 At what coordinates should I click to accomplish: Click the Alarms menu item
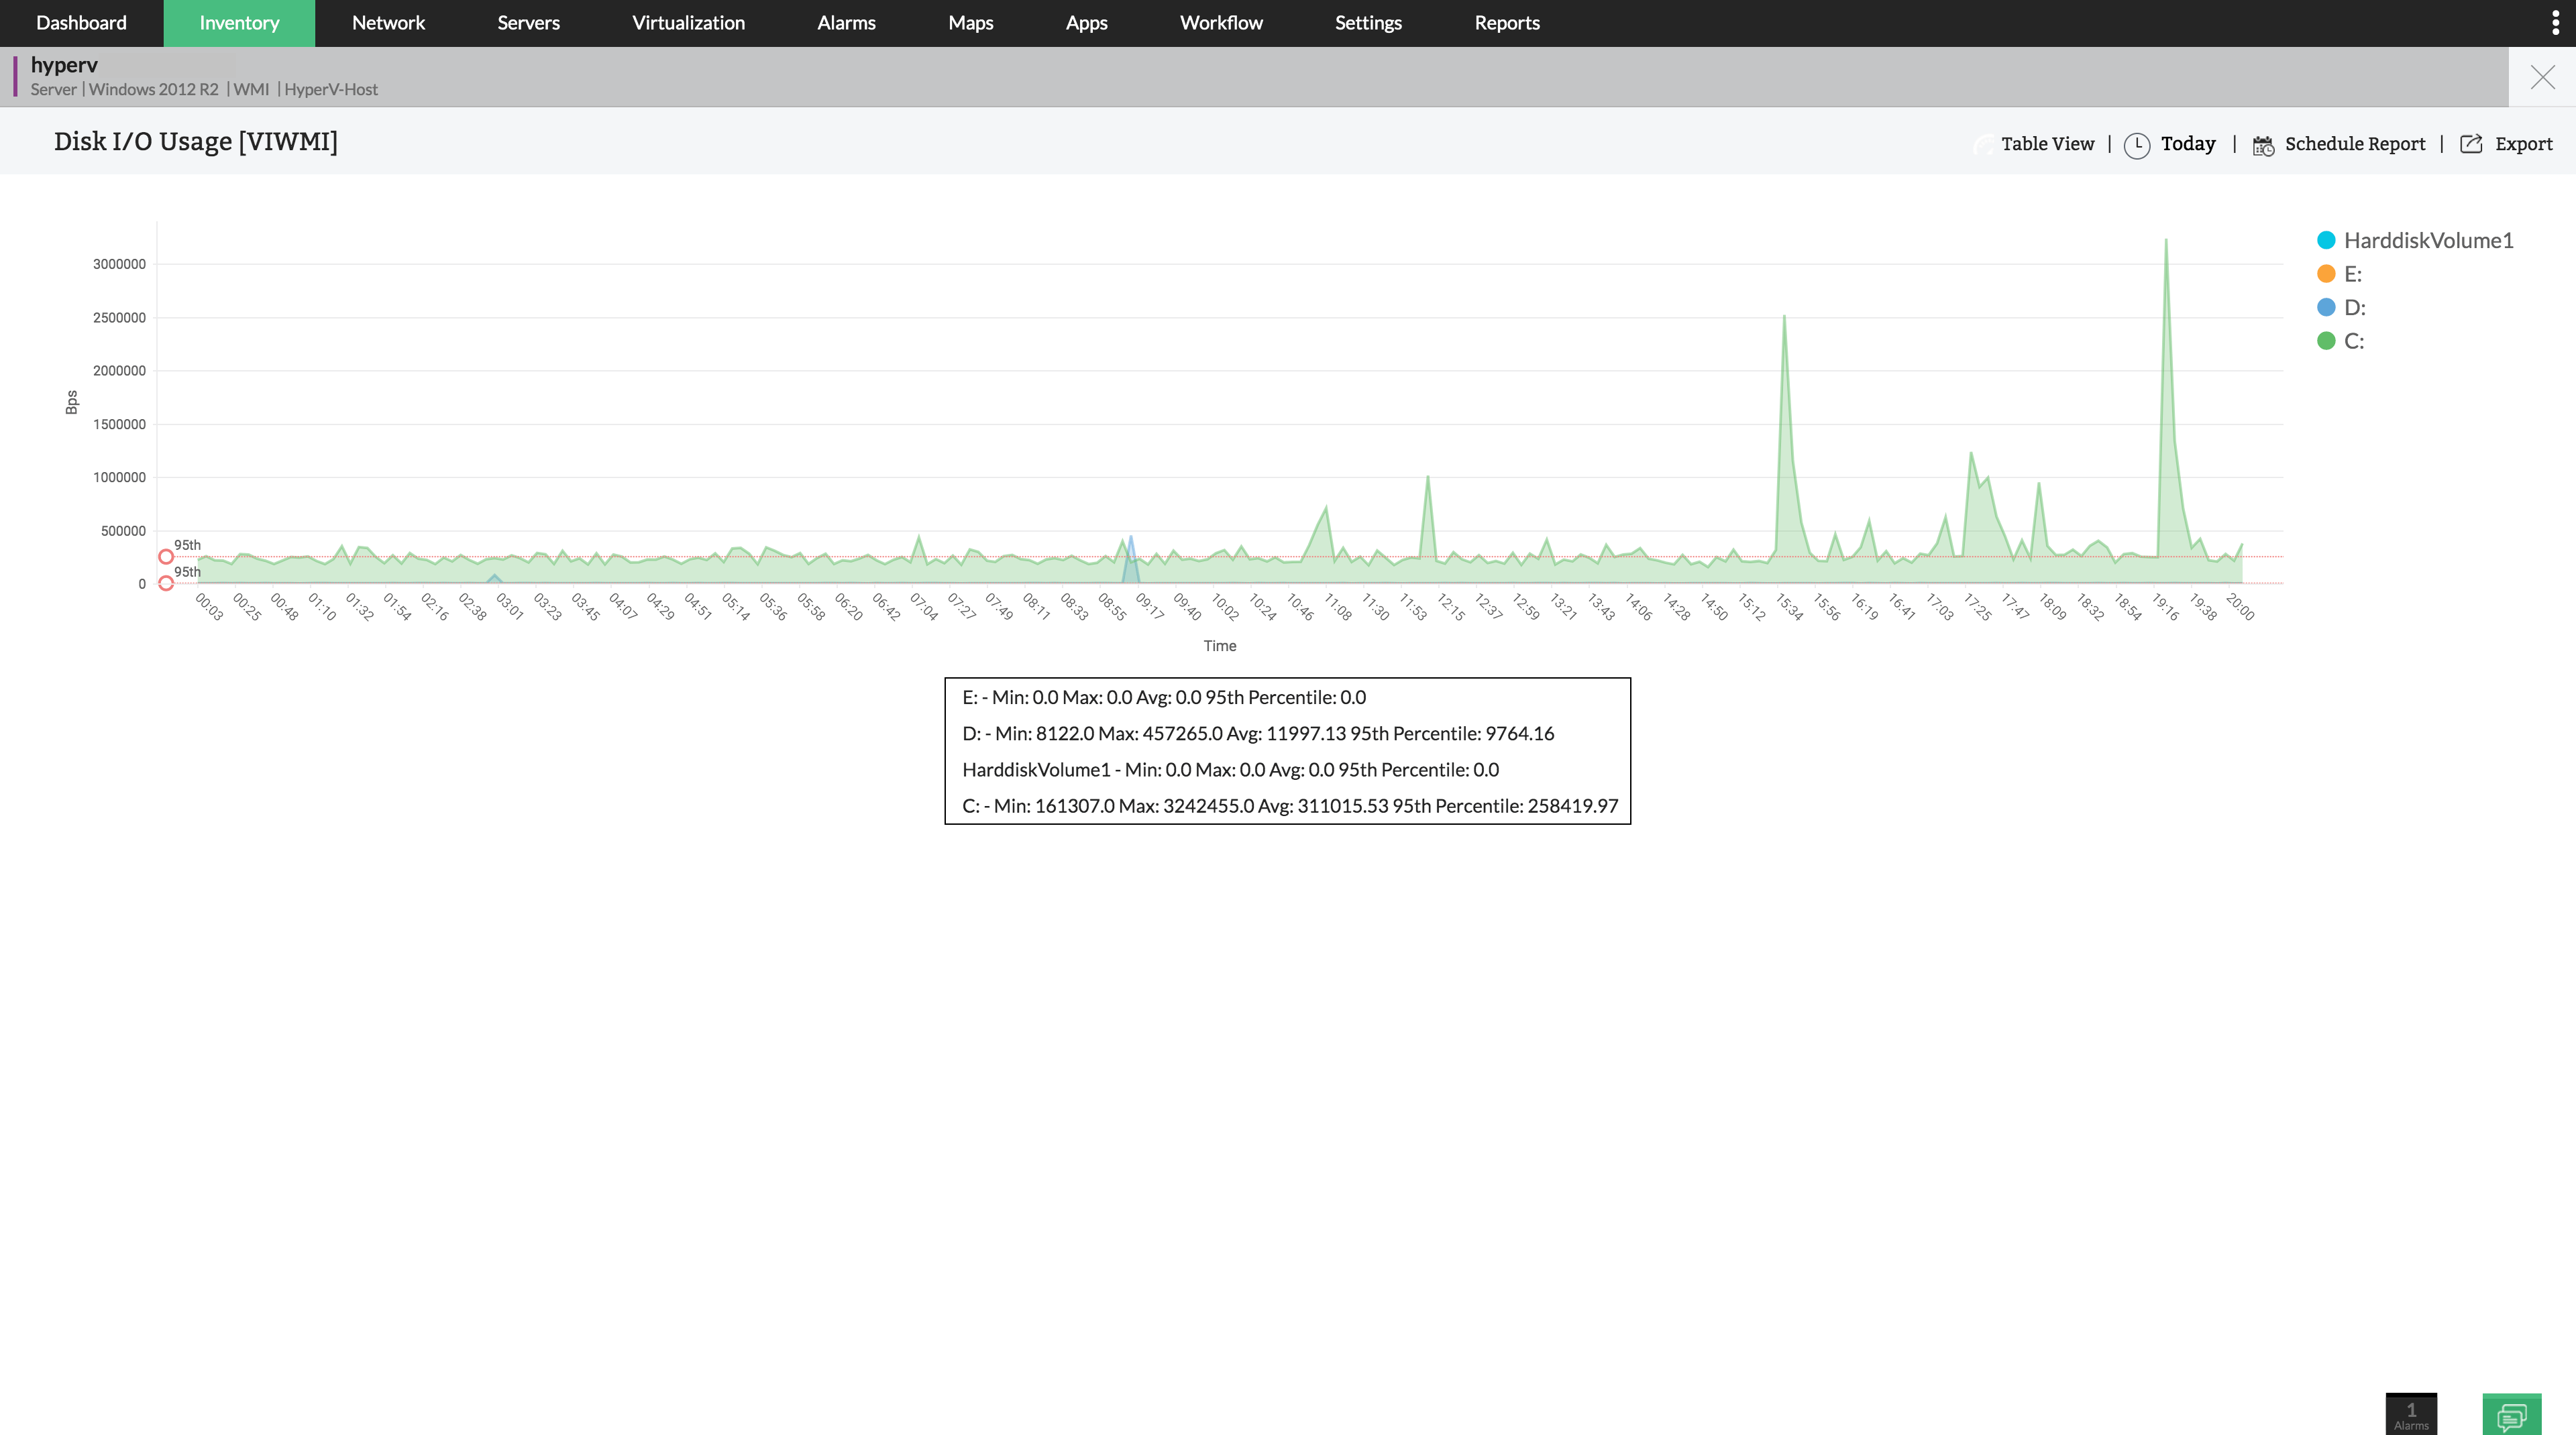[x=845, y=23]
